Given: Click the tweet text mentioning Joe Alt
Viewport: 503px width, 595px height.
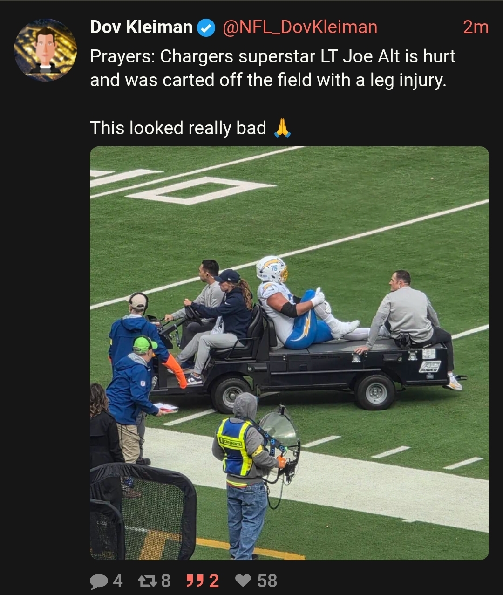Looking at the screenshot, I should coord(272,68).
